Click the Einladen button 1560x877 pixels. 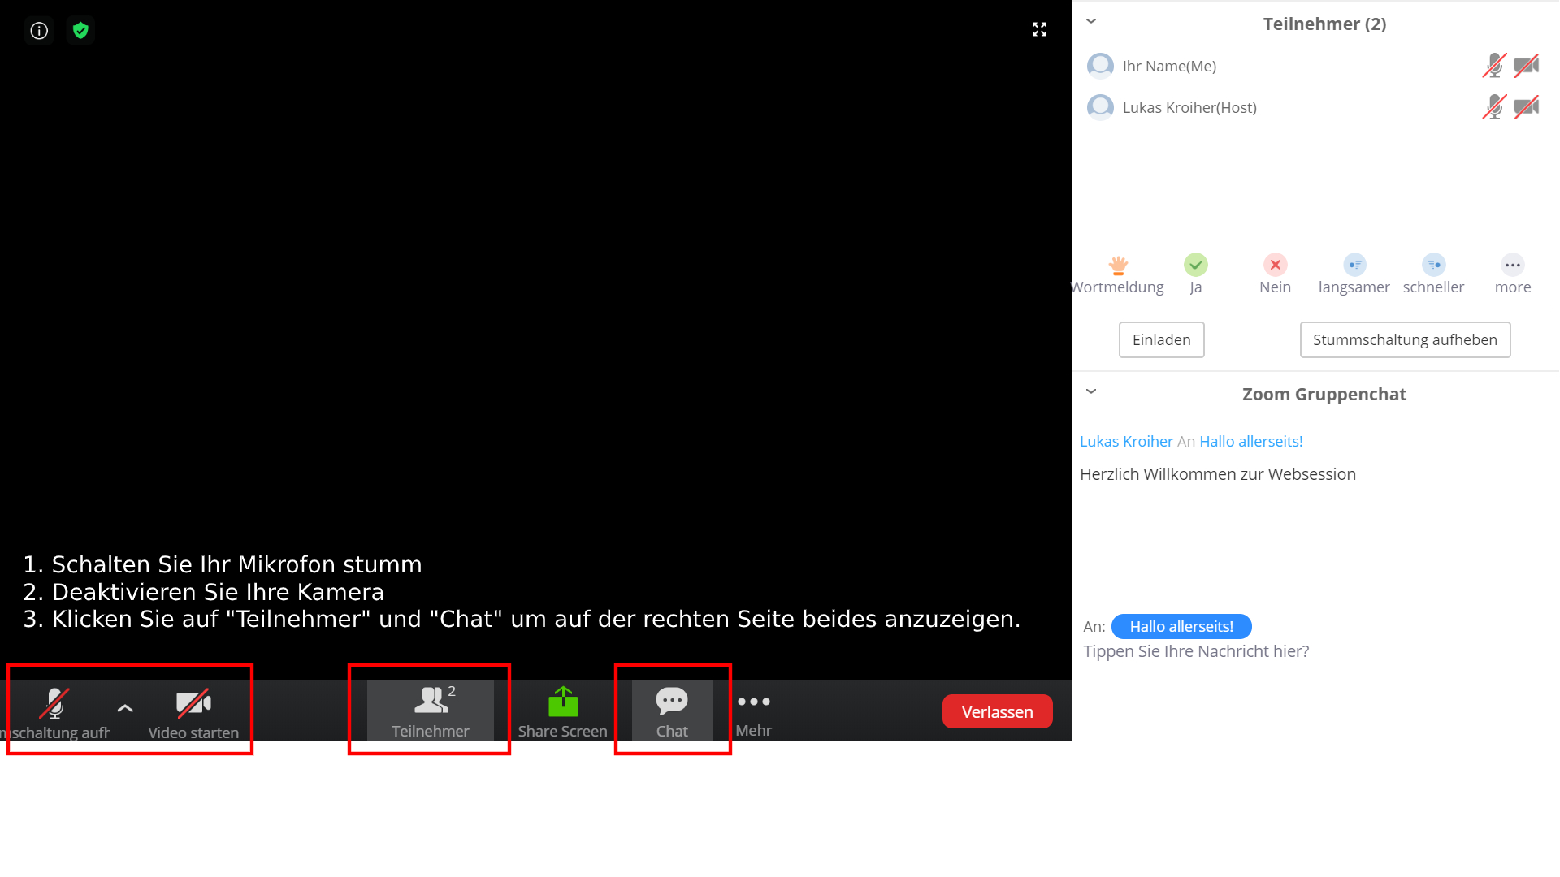pos(1161,340)
